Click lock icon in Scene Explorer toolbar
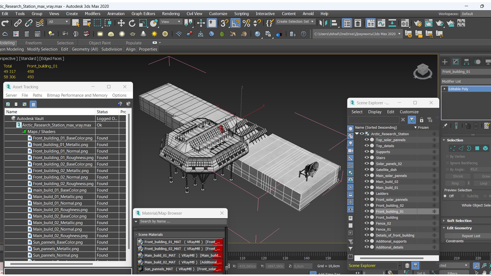 (421, 120)
